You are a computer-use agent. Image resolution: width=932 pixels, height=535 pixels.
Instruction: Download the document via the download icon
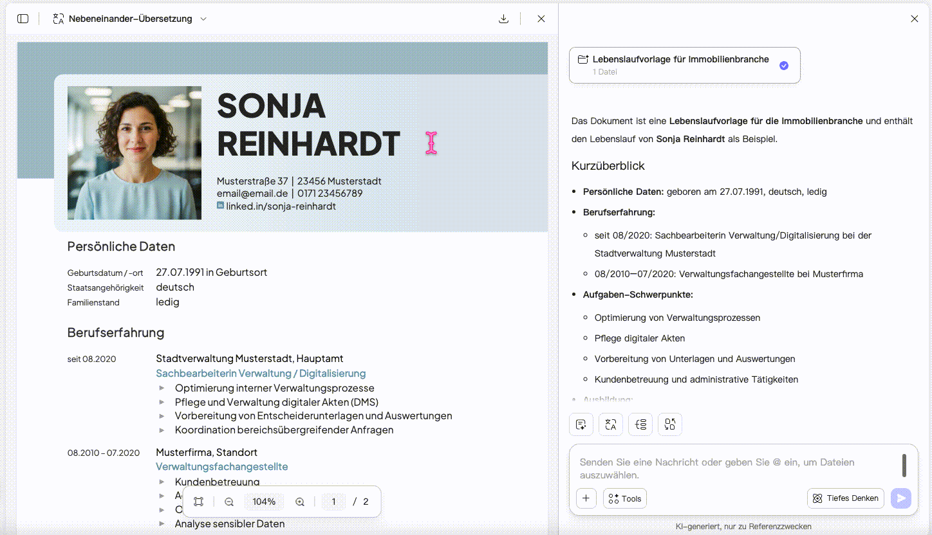(504, 19)
